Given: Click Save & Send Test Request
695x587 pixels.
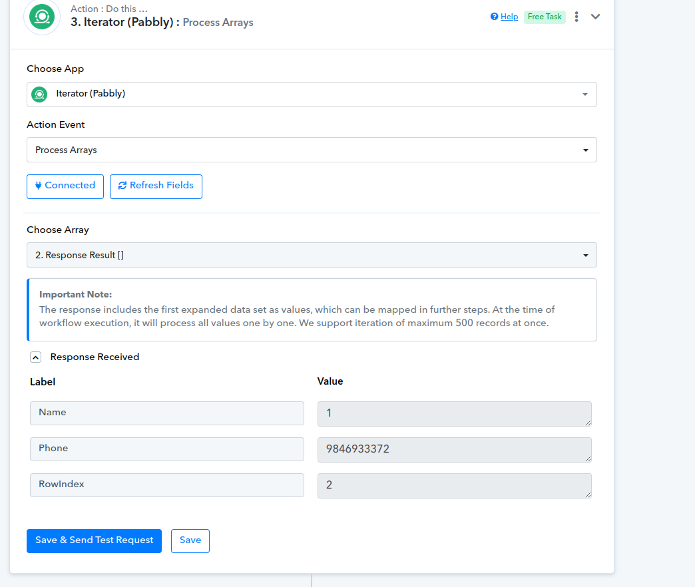Looking at the screenshot, I should pos(94,541).
